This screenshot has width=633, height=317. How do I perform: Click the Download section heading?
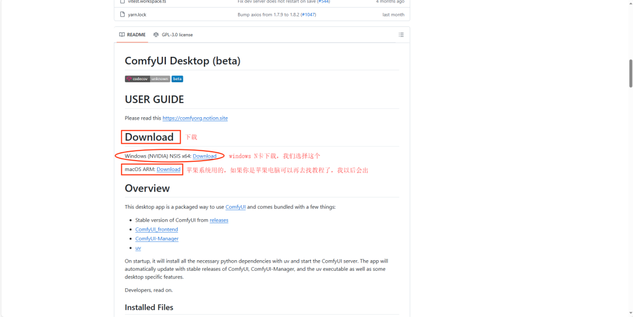[149, 137]
